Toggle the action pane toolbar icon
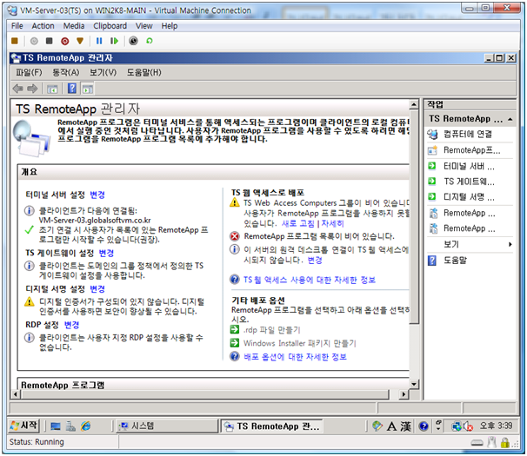Screen dimensions: 527x456 click(88, 89)
